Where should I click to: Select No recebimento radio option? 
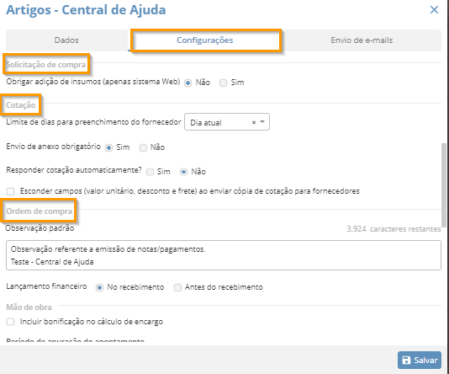click(99, 287)
